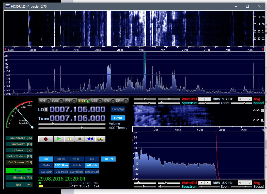Click the green play button

coord(59,139)
